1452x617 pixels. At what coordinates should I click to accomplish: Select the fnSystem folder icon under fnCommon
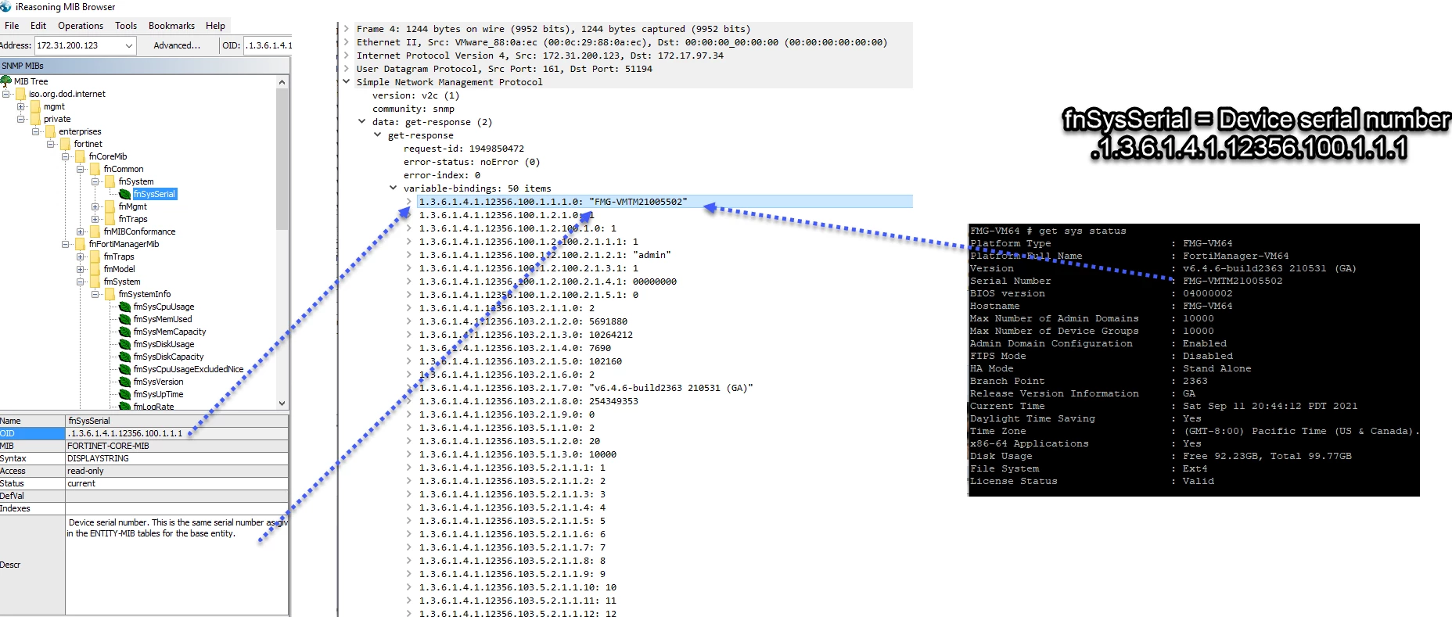pyautogui.click(x=110, y=181)
